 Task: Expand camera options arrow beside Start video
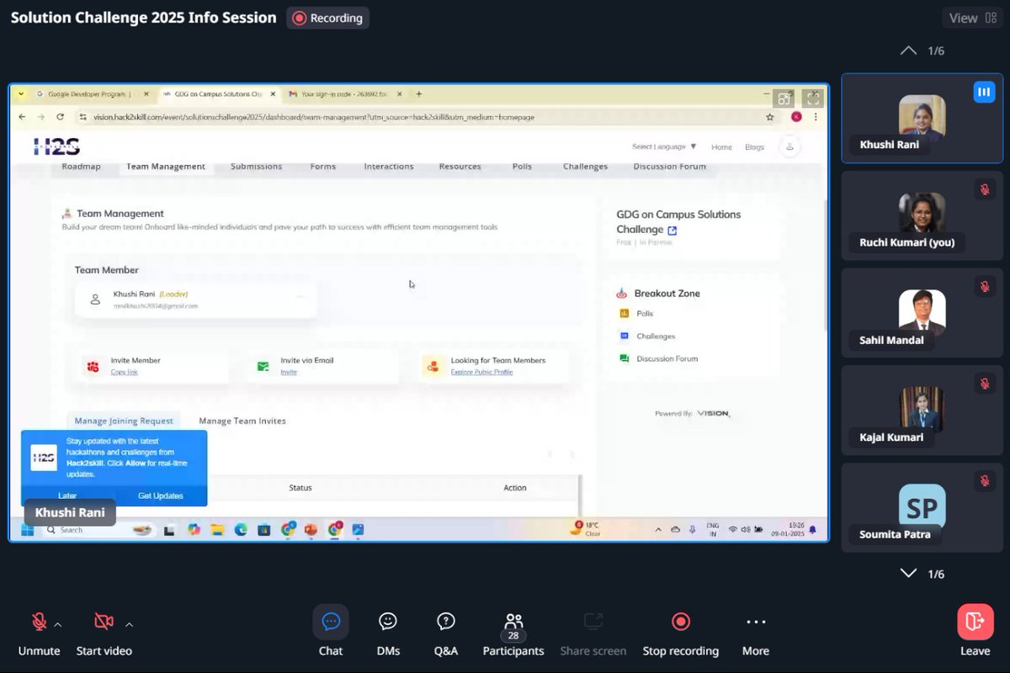[x=129, y=624]
